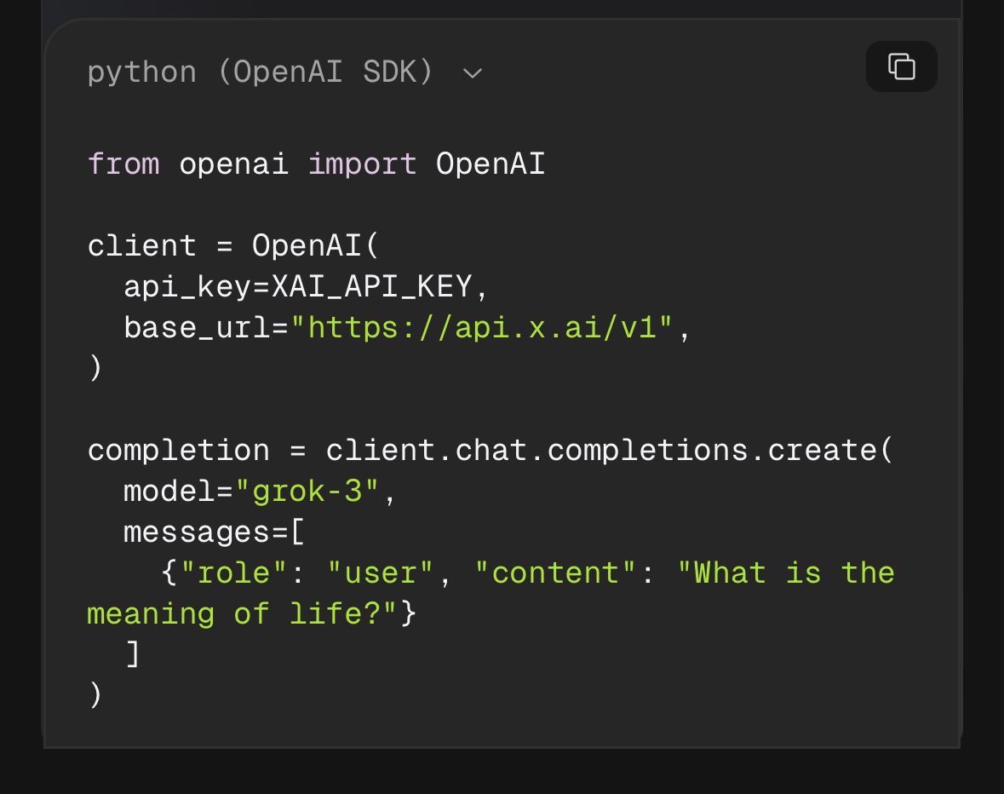Click the 'api_key' parameter name
This screenshot has height=794, width=1004.
tap(187, 287)
